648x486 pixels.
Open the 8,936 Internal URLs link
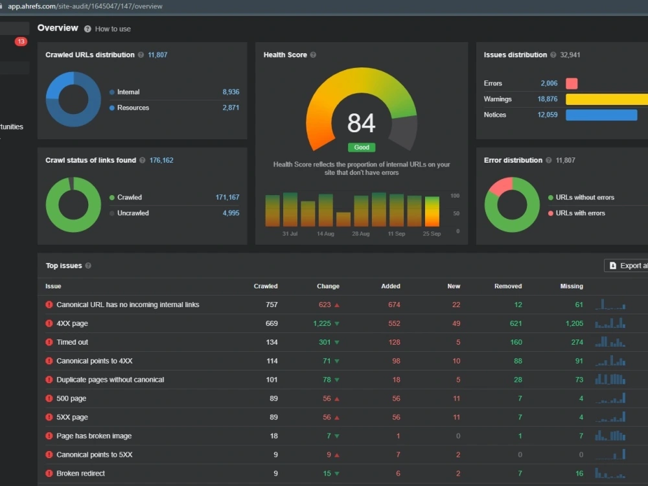coord(231,92)
